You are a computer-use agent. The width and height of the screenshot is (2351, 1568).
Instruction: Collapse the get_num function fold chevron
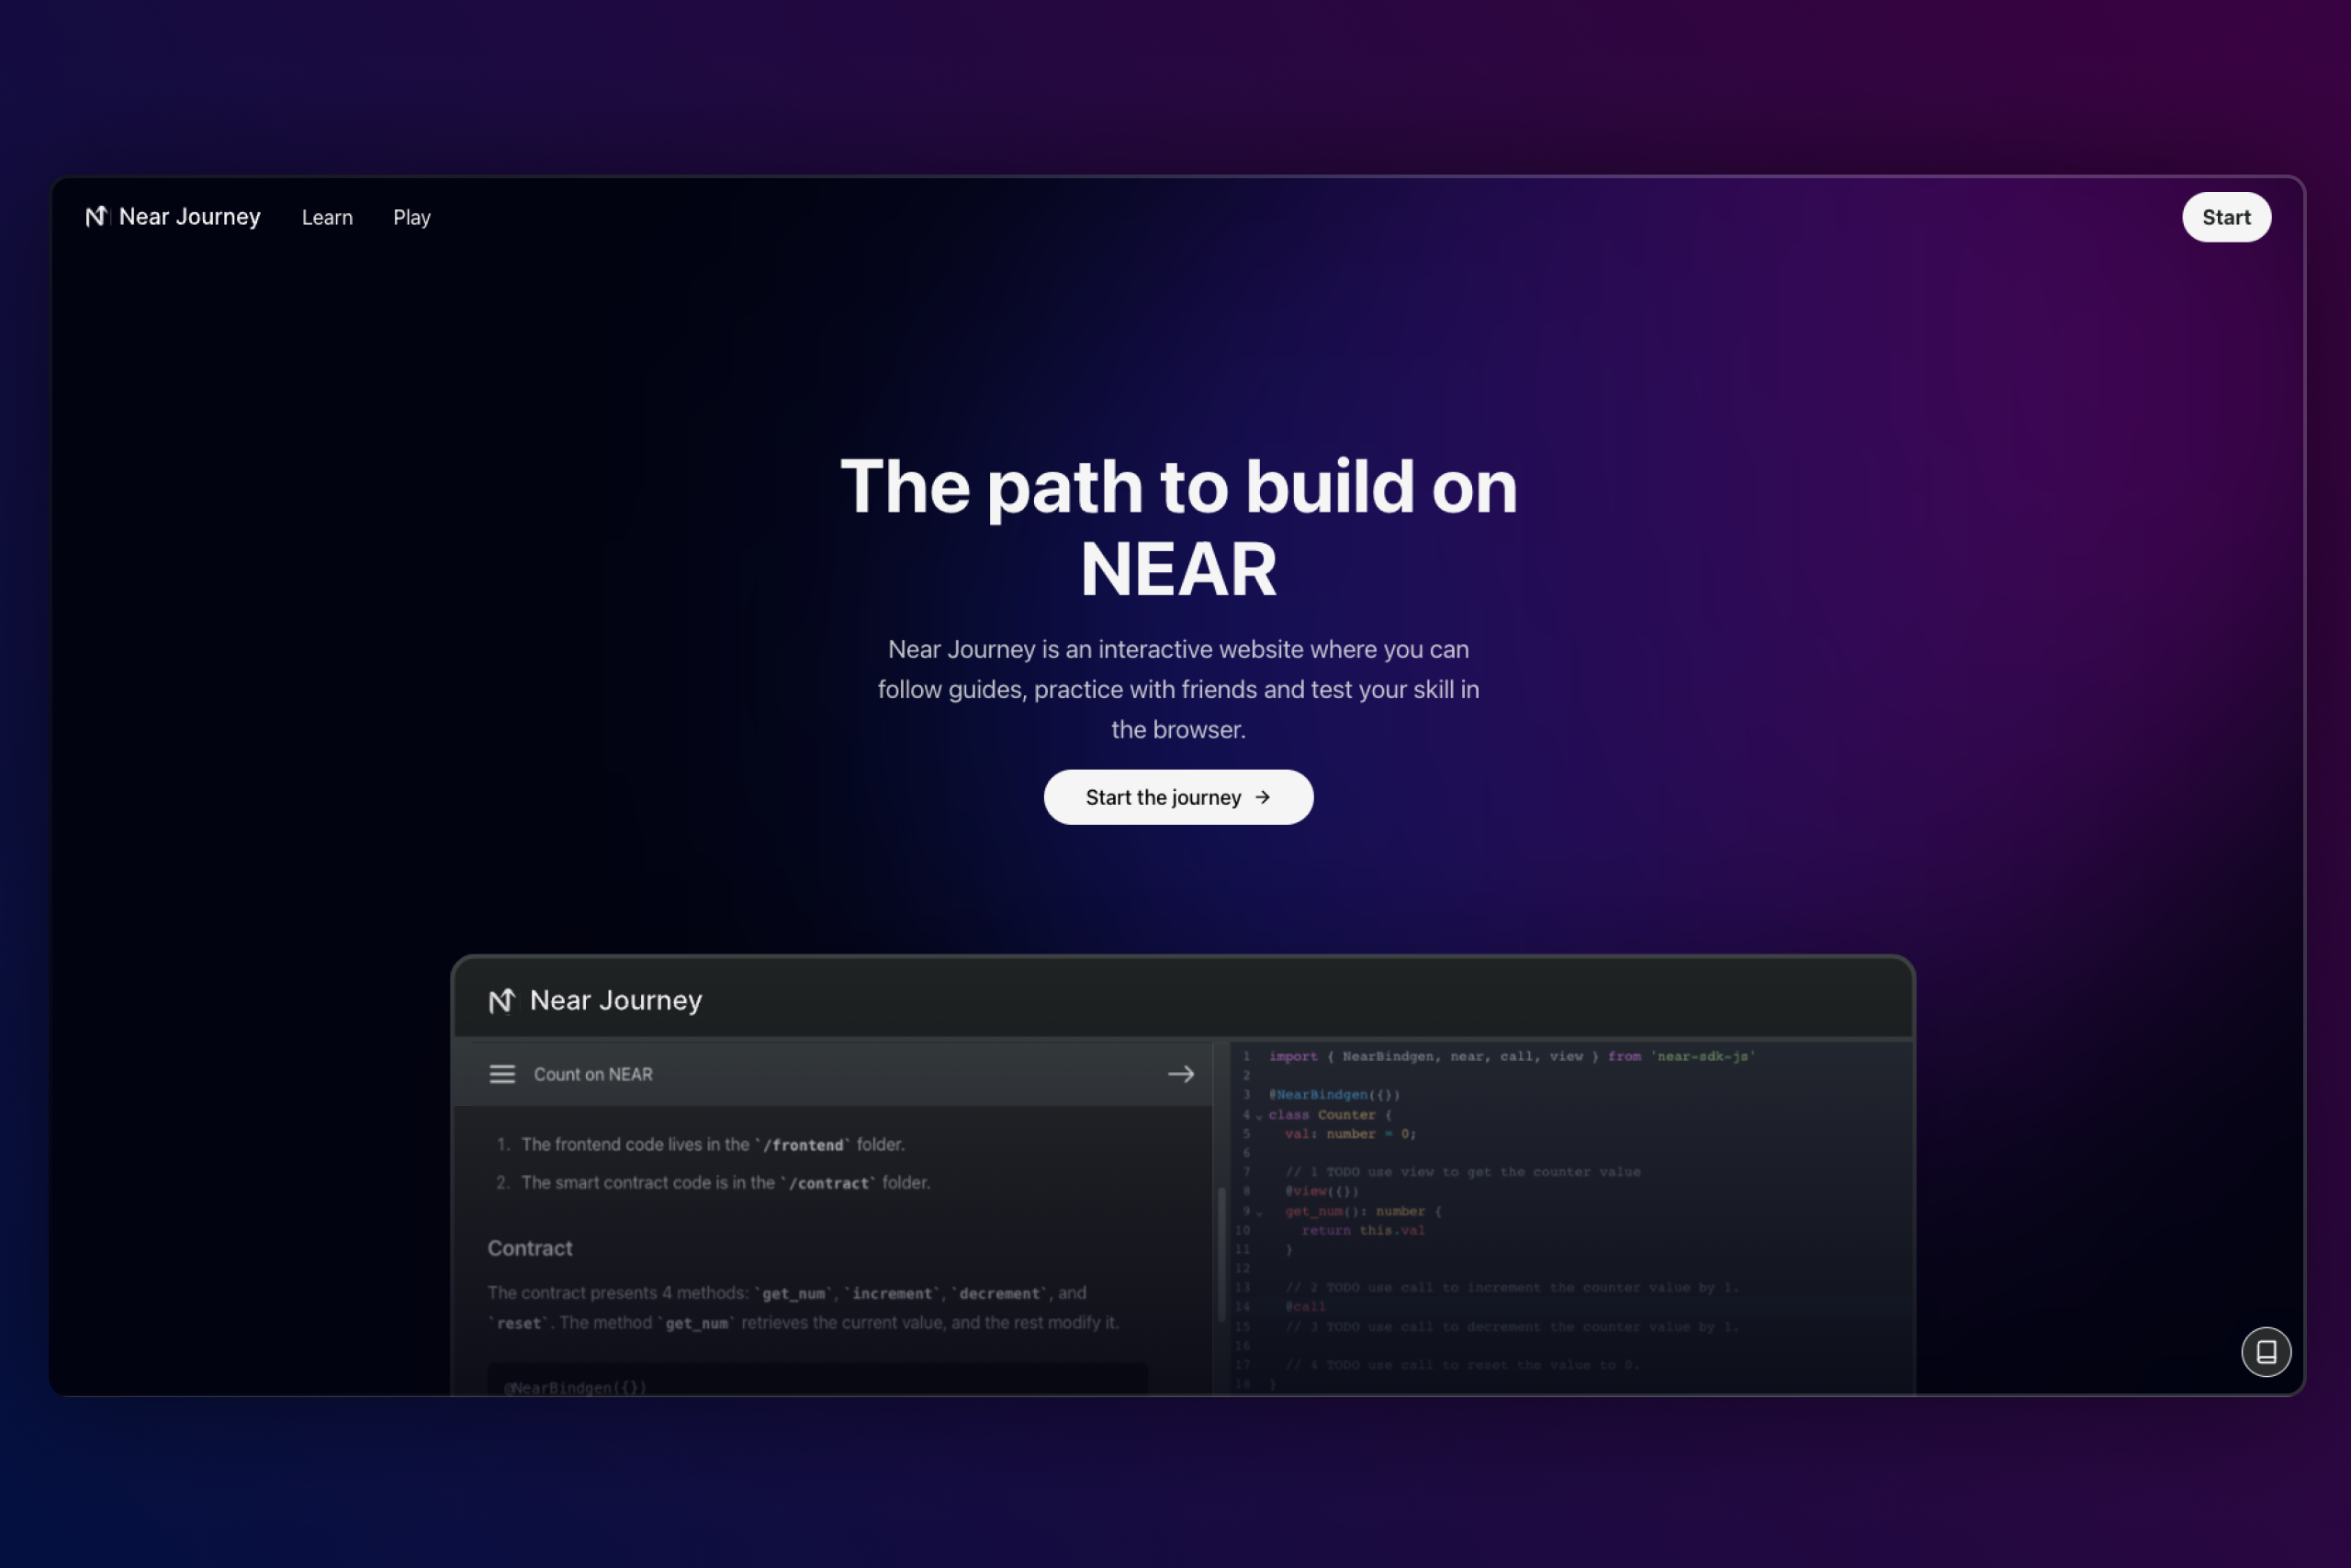pos(1259,1213)
